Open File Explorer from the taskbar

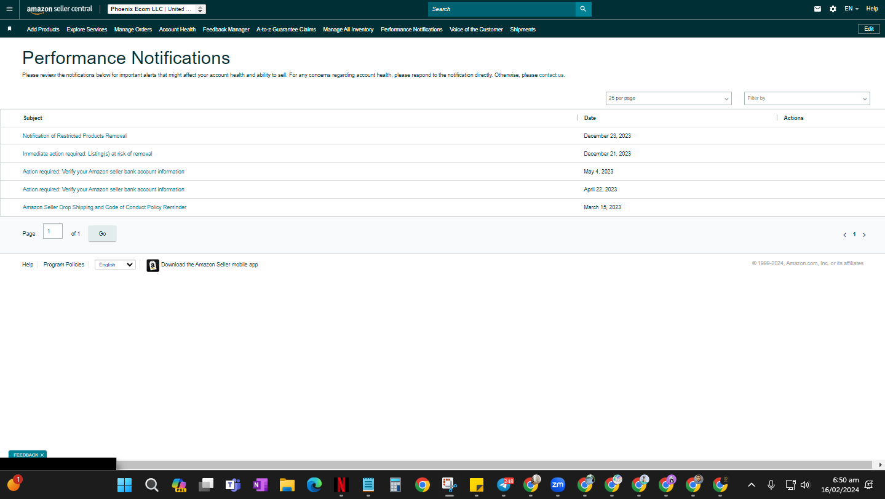coord(287,485)
